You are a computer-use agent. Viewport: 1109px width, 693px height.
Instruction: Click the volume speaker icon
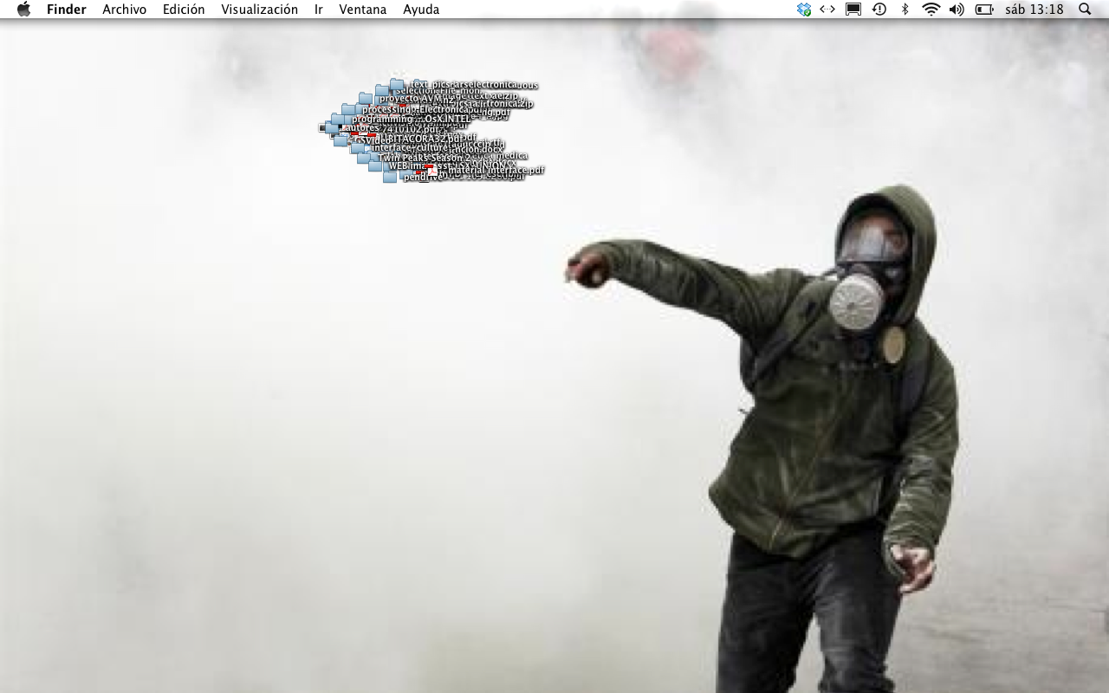957,10
